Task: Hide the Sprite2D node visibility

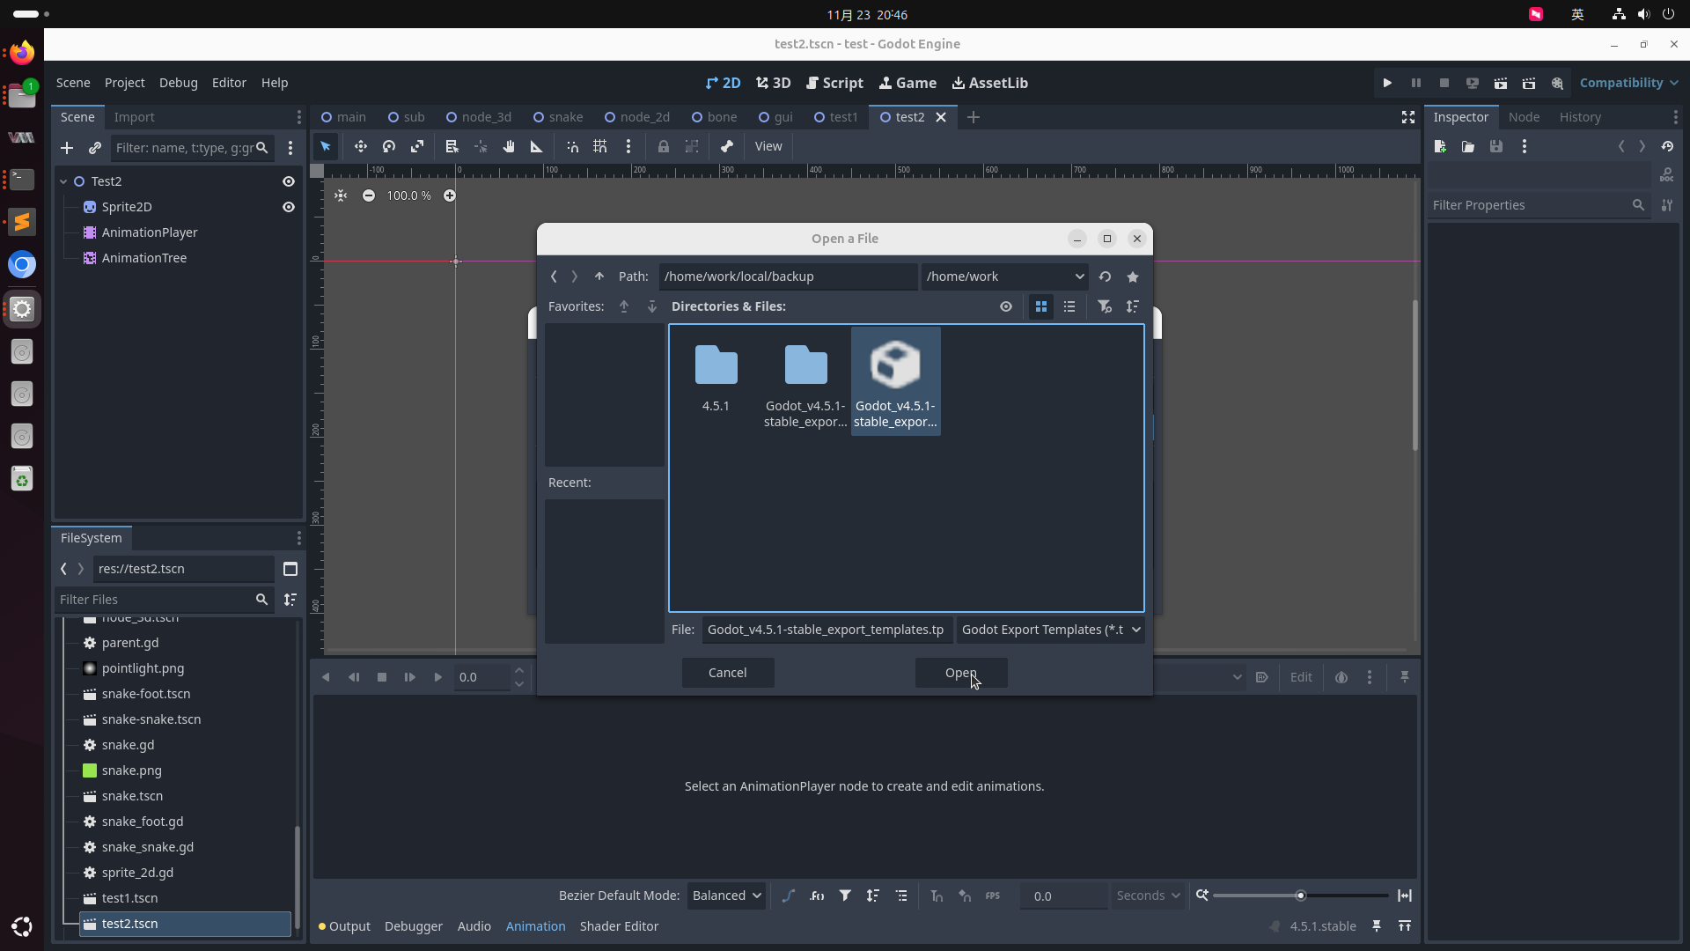Action: [x=288, y=207]
